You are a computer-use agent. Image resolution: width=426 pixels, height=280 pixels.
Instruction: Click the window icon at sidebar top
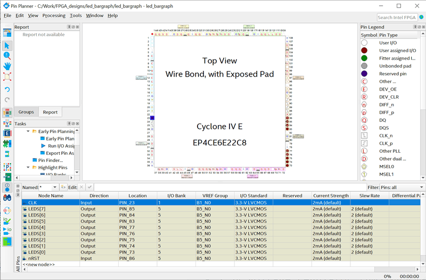click(x=7, y=33)
